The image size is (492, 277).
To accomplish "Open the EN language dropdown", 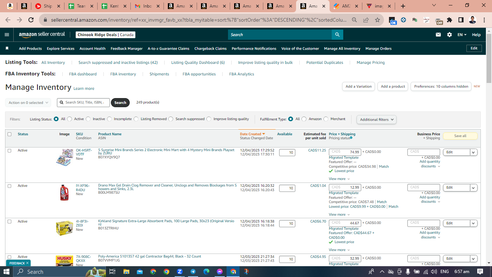I will click(x=462, y=35).
